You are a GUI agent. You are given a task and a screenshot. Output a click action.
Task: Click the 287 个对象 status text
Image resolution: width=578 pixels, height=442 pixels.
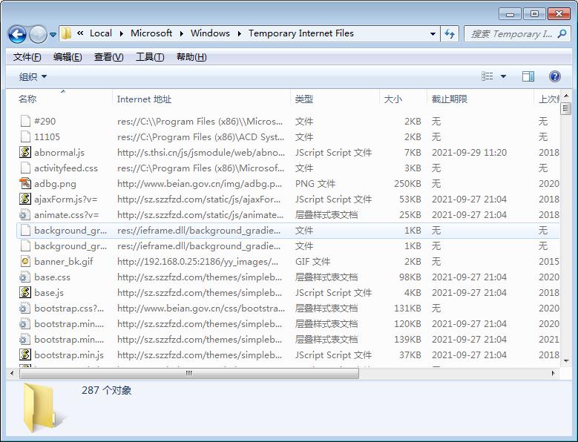point(107,390)
